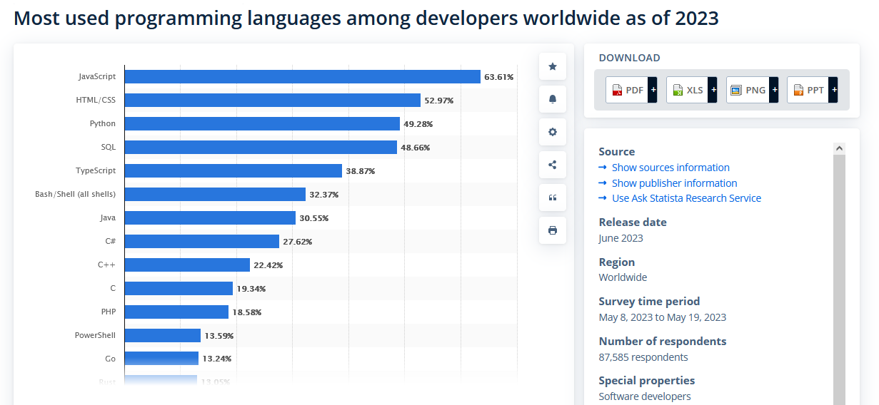Click the print icon
The height and width of the screenshot is (405, 879).
pyautogui.click(x=553, y=230)
